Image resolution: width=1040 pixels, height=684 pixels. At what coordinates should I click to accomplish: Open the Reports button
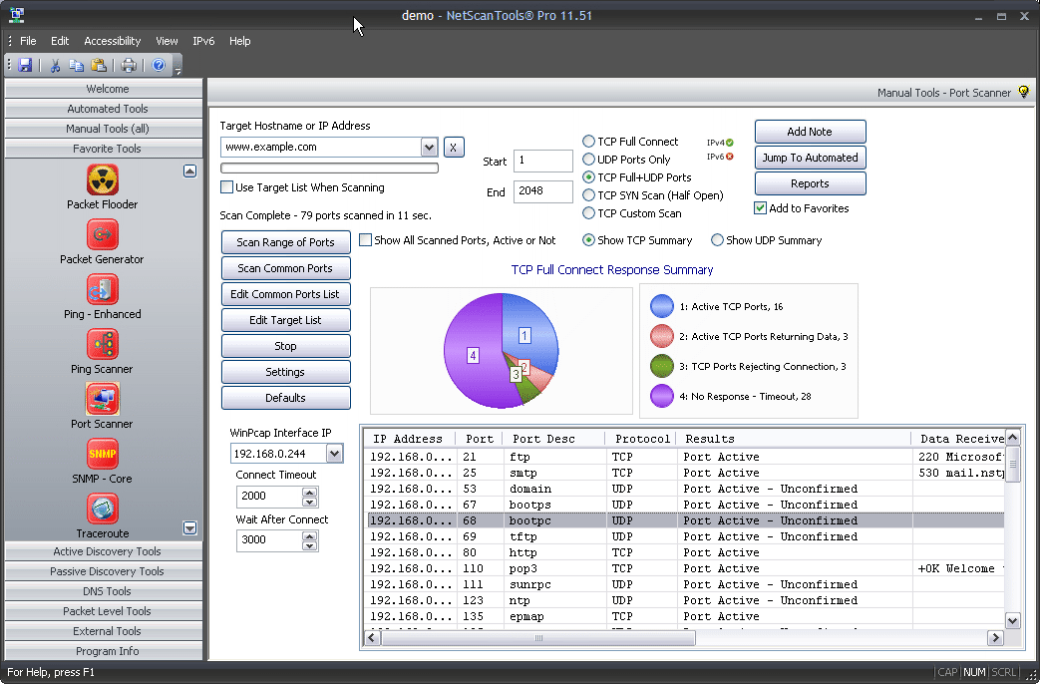[x=810, y=183]
